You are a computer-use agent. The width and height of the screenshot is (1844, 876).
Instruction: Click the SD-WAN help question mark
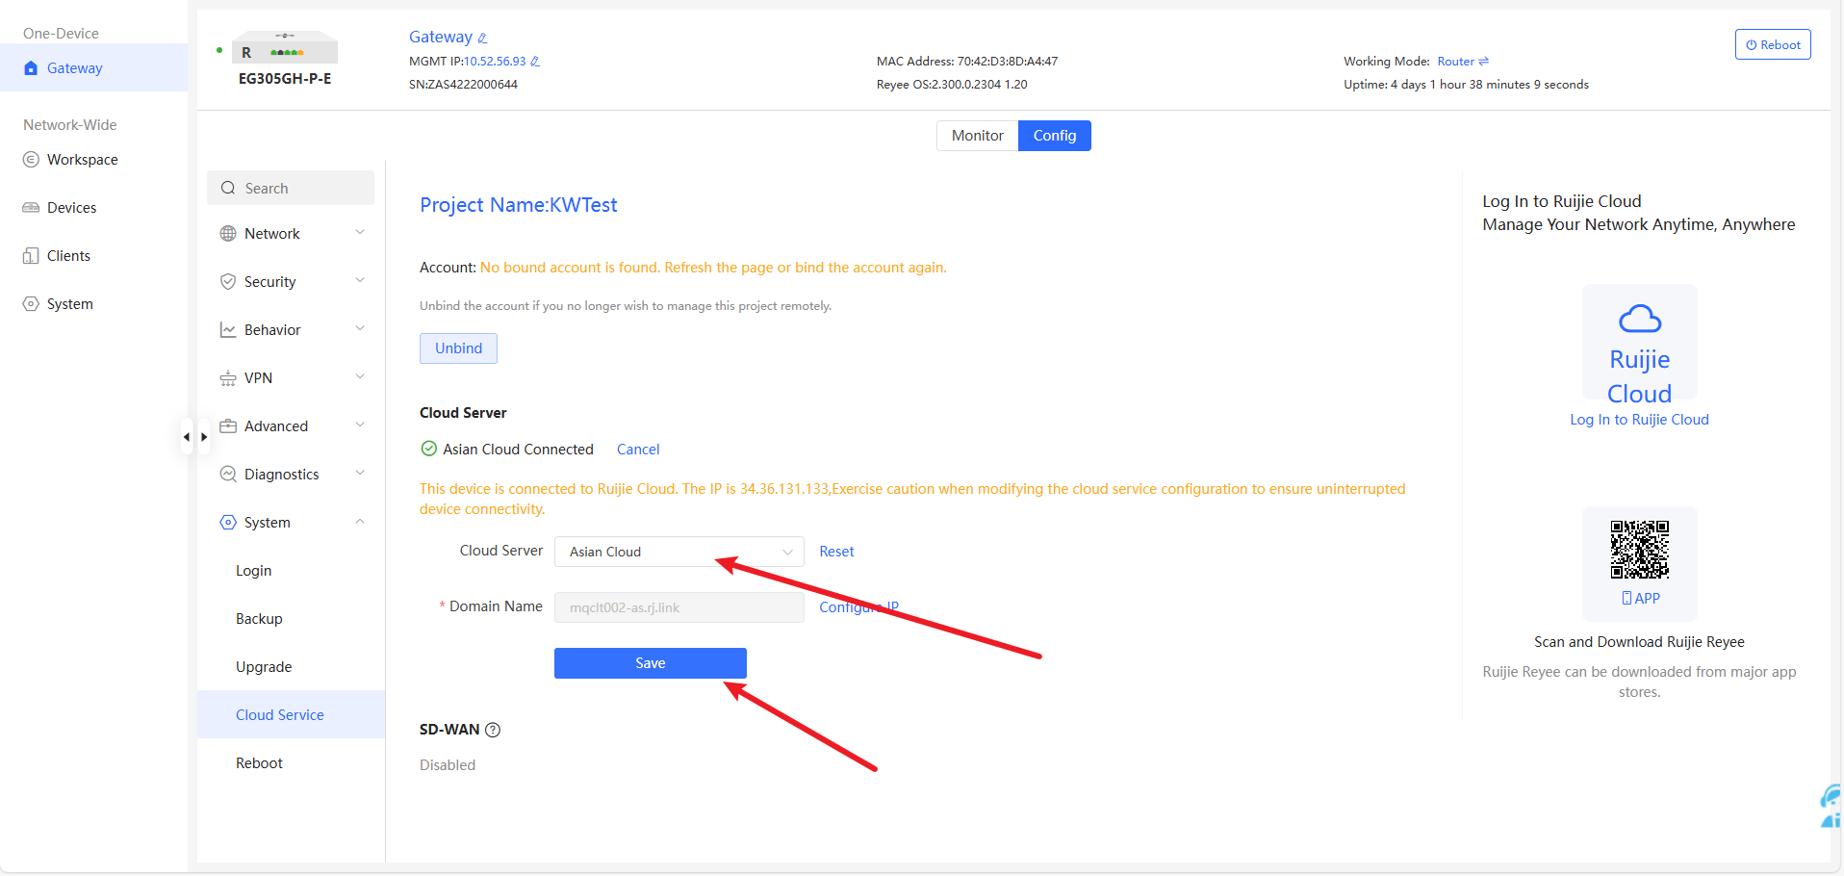pos(493,730)
